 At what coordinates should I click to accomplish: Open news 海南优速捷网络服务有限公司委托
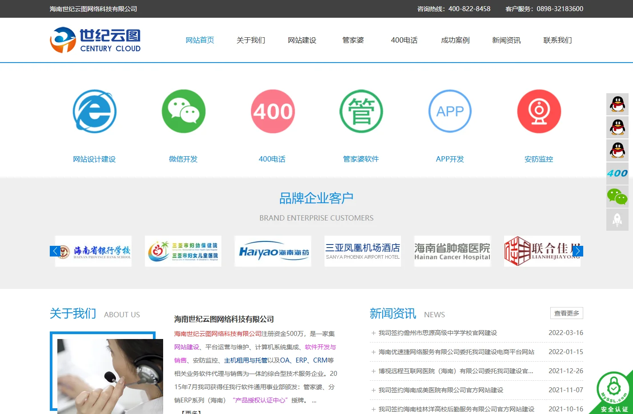tap(457, 352)
